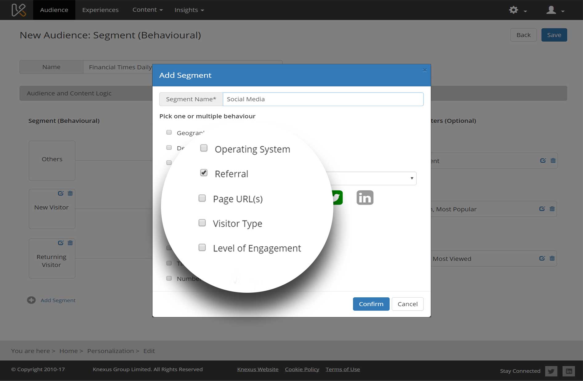Screen dimensions: 583x381
Task: Click the LinkedIn icon in the dialog
Action: click(x=365, y=197)
